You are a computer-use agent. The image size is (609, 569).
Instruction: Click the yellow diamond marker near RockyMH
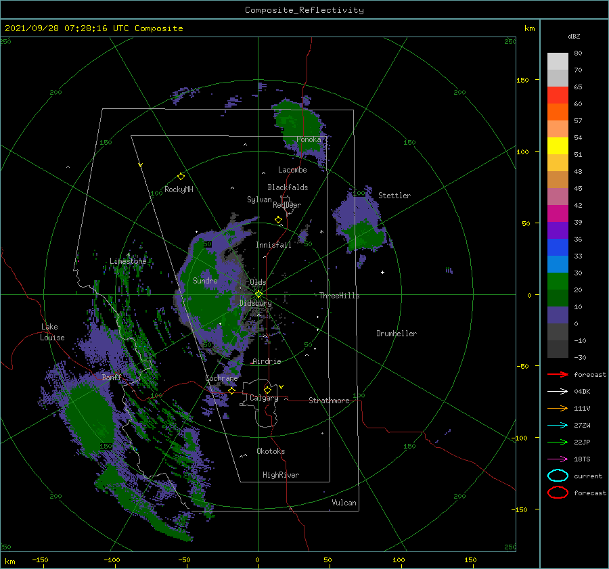coord(181,177)
